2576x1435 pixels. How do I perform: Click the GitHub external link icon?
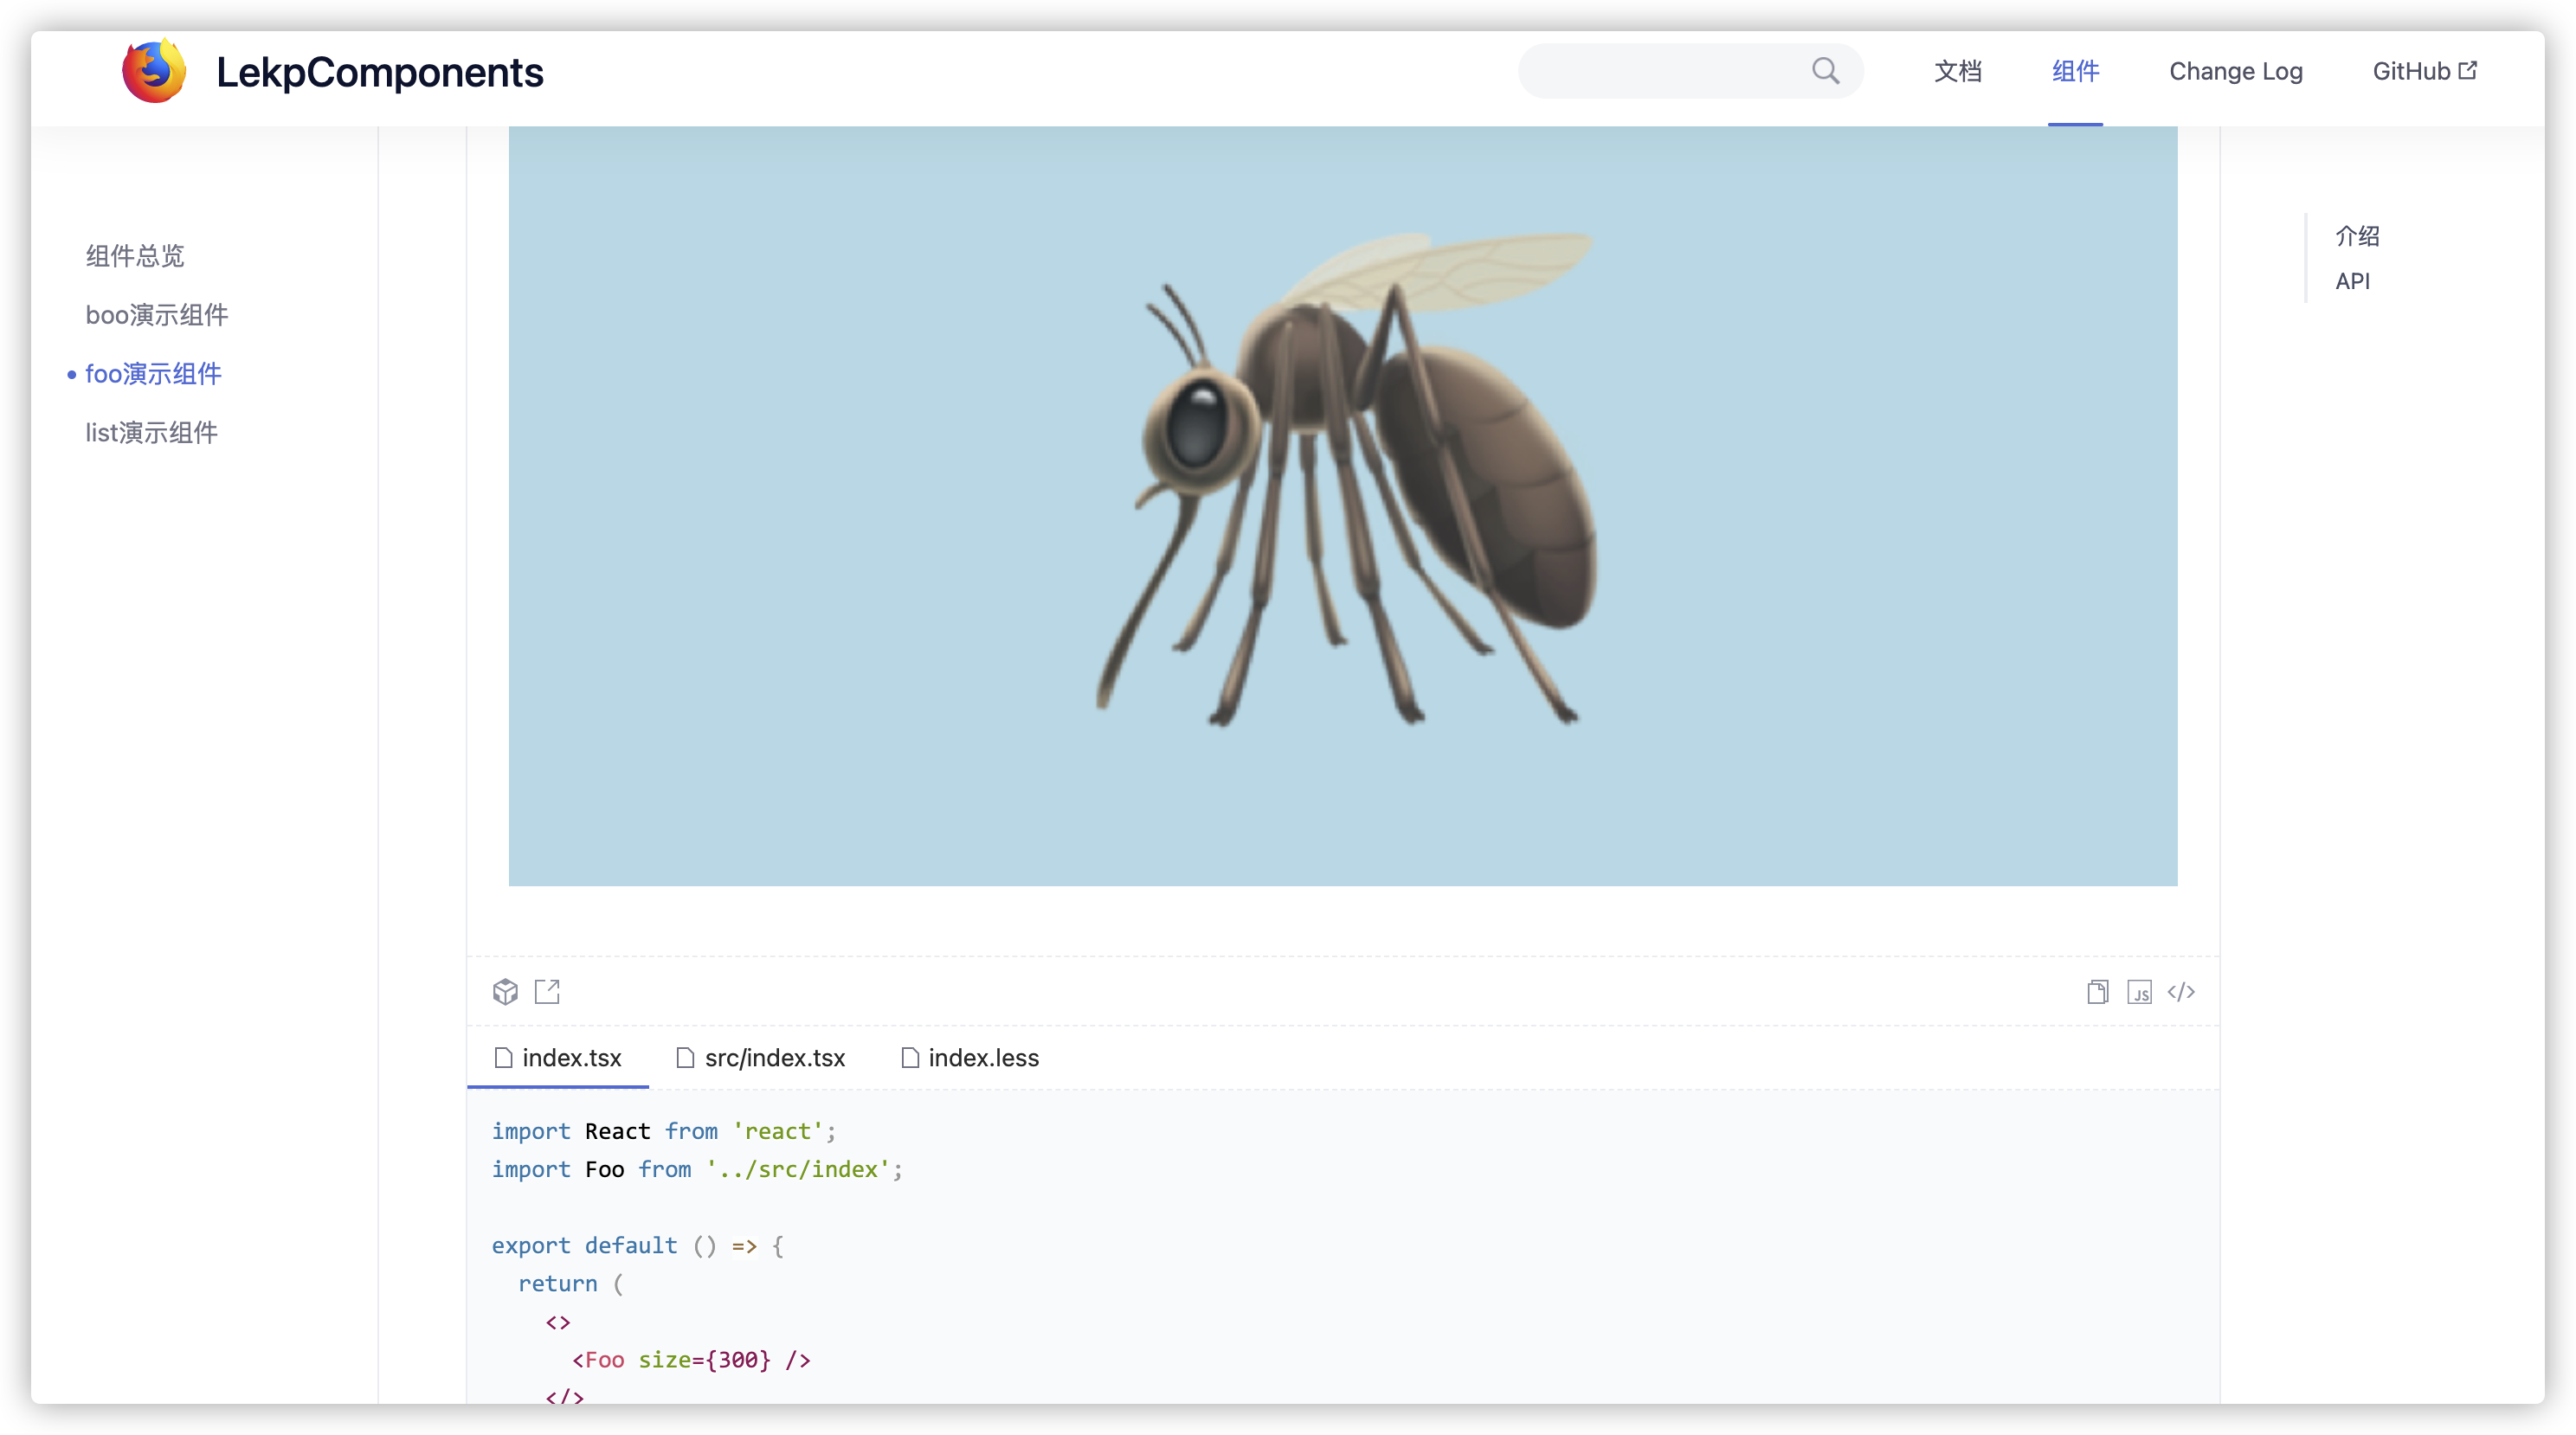[x=2468, y=70]
